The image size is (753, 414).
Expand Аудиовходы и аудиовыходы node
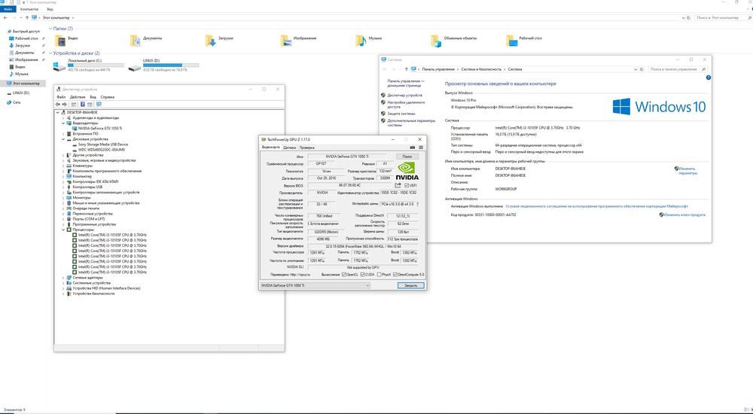tap(63, 117)
